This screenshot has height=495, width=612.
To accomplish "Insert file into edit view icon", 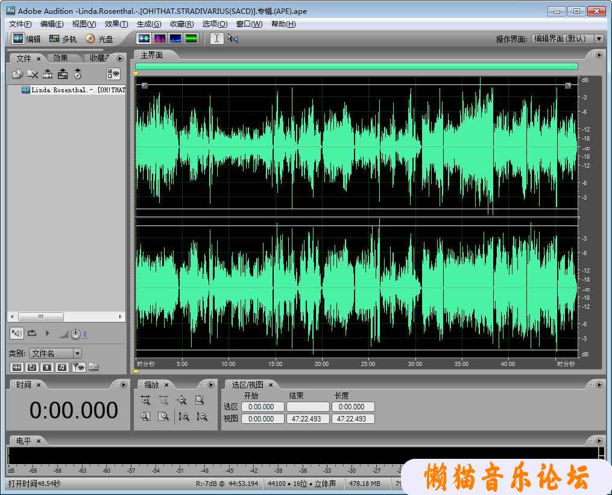I will pos(48,74).
